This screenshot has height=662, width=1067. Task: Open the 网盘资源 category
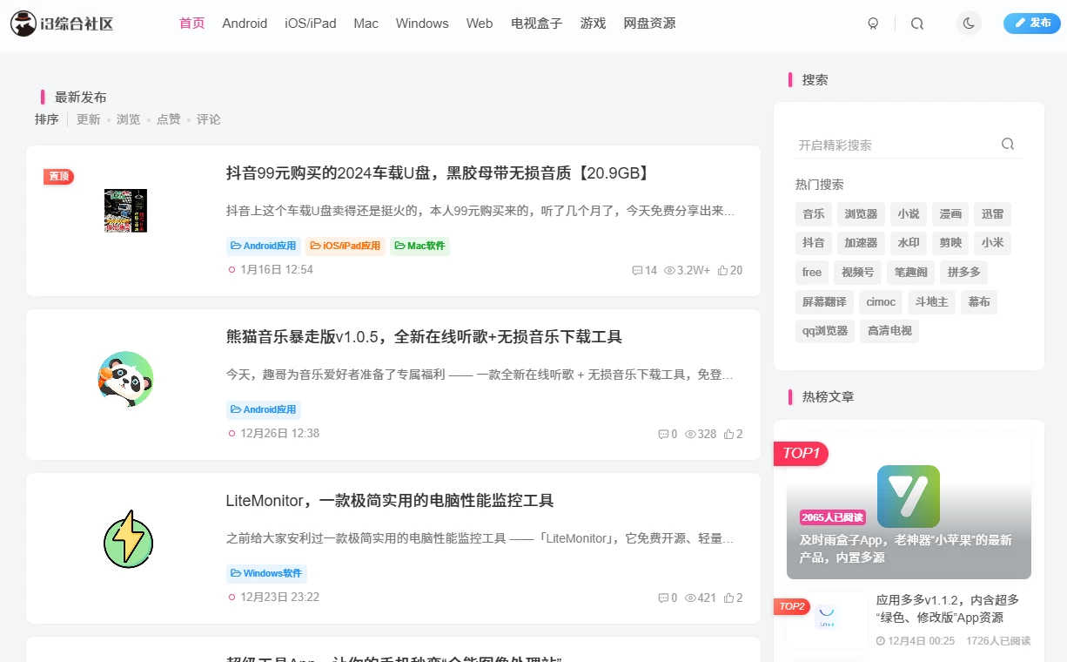[x=649, y=24]
